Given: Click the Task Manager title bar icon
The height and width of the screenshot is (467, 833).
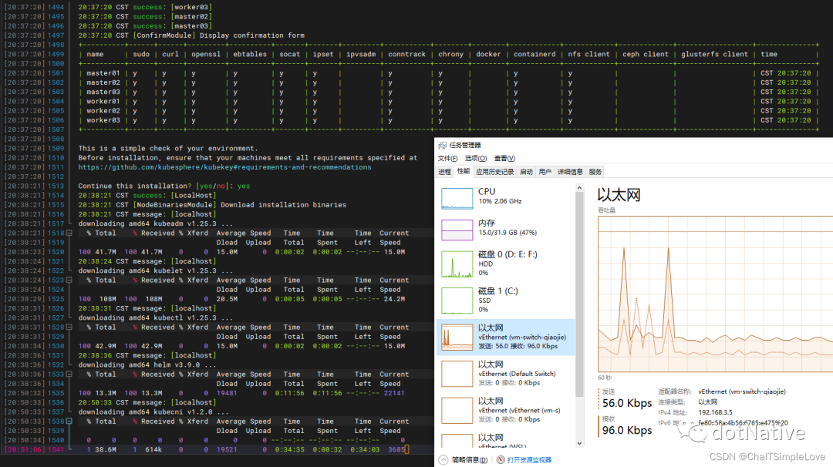Looking at the screenshot, I should [442, 146].
